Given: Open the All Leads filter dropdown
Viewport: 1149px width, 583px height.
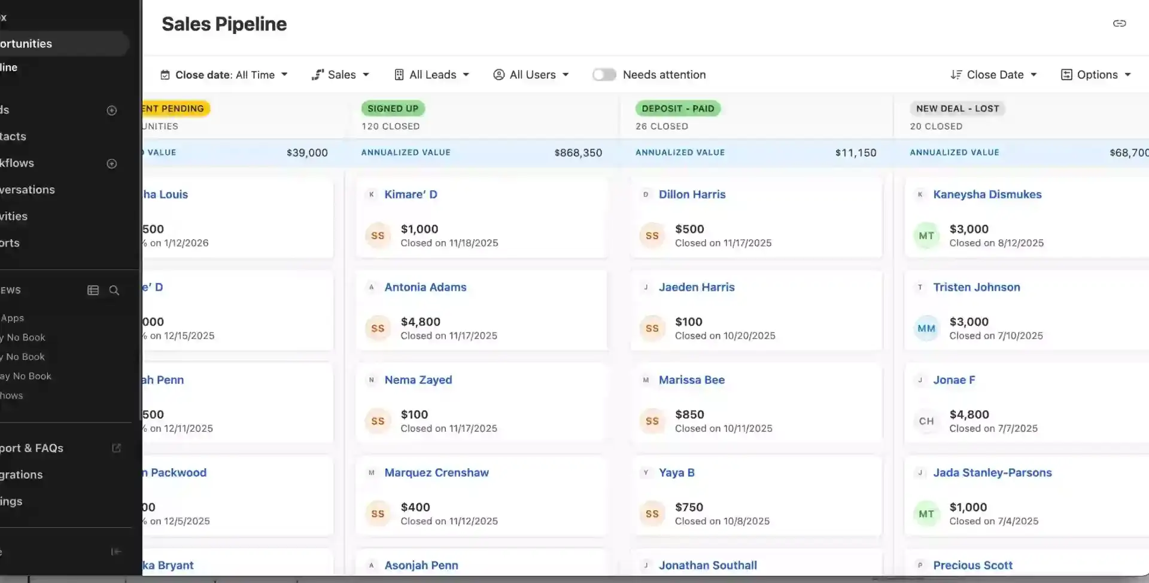Looking at the screenshot, I should [x=431, y=75].
